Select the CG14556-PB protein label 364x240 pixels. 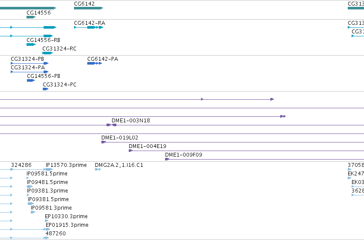(44, 76)
